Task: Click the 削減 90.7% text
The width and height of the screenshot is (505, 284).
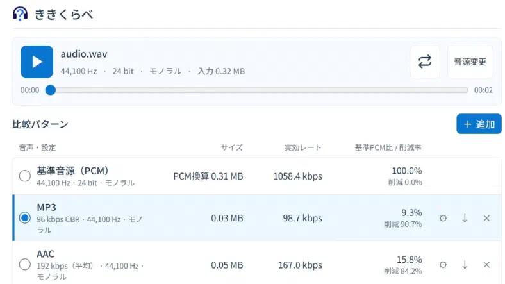Action: pos(403,224)
